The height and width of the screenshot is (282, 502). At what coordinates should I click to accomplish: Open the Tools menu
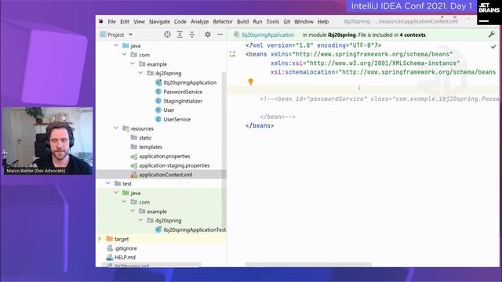pyautogui.click(x=273, y=21)
